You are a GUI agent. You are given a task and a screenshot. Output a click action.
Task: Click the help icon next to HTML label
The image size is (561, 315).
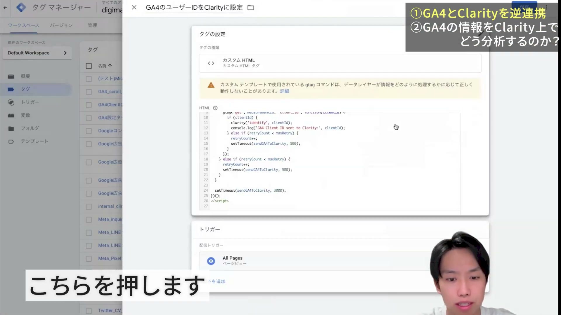(x=215, y=108)
